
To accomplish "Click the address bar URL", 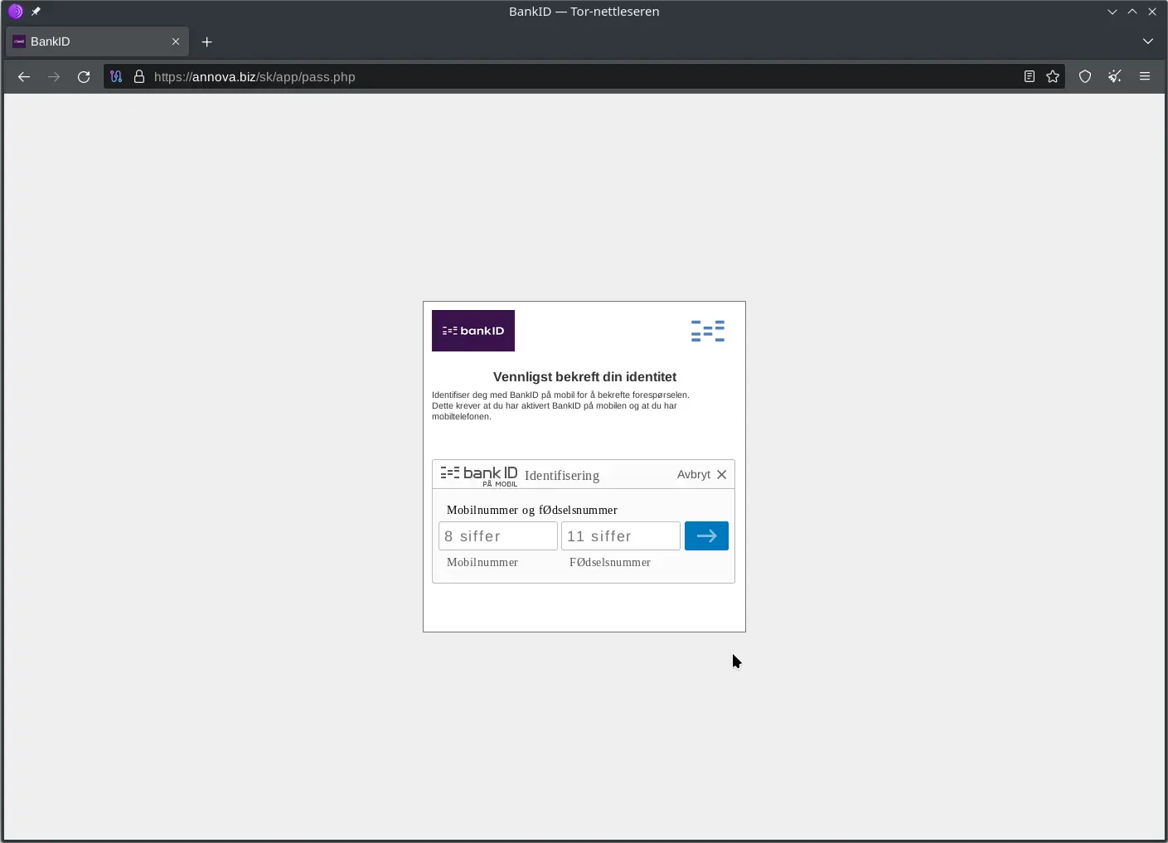I will 254,77.
